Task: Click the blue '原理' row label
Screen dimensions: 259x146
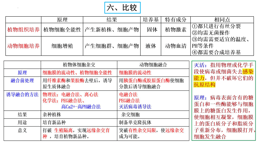Action: click(x=22, y=73)
